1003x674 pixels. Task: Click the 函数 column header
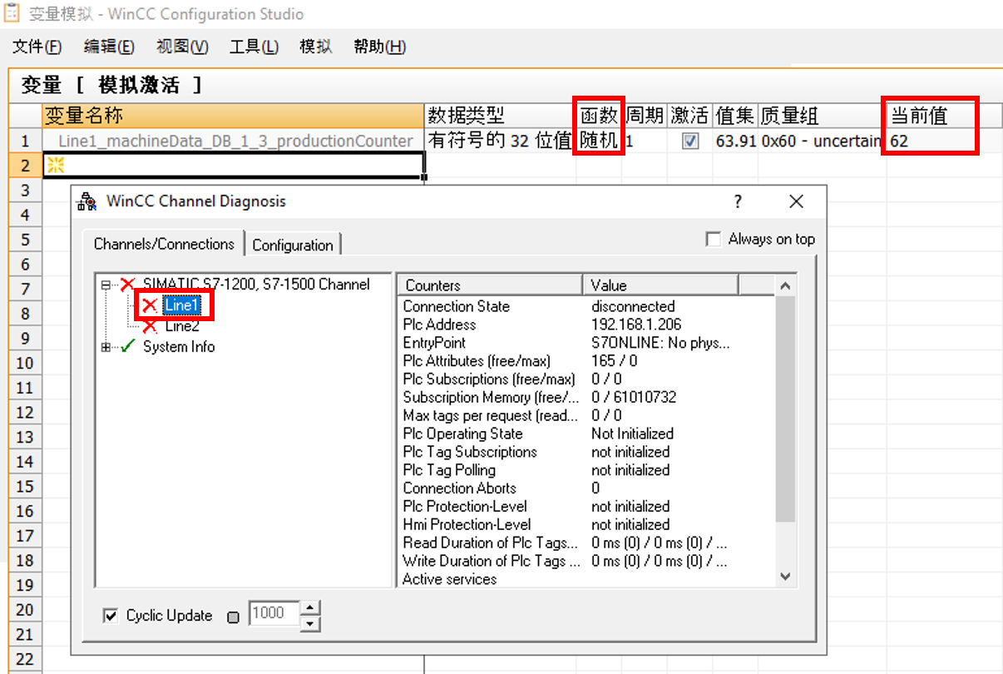600,116
